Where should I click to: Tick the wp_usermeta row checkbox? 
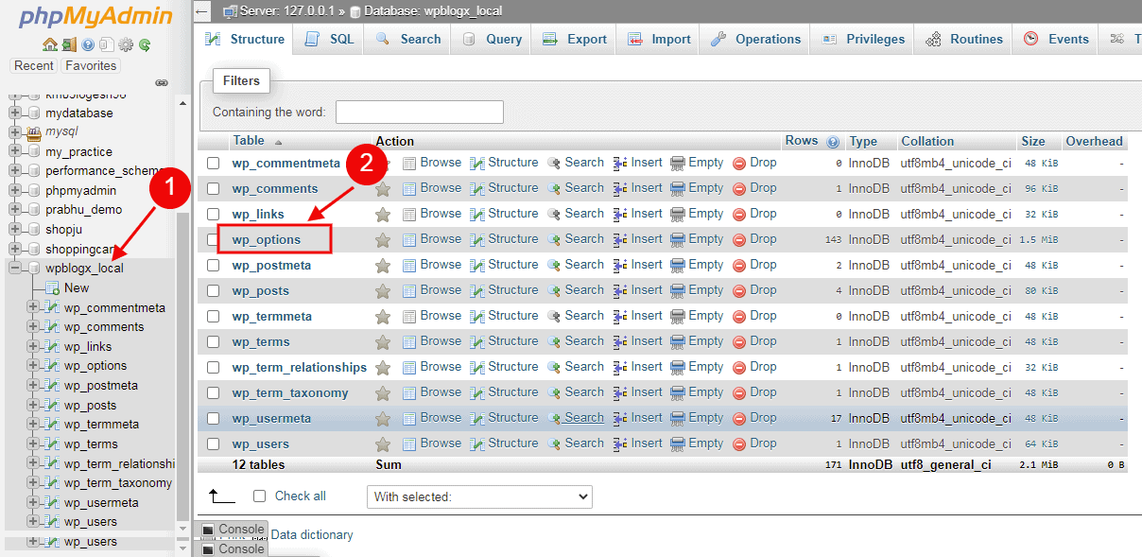point(214,418)
